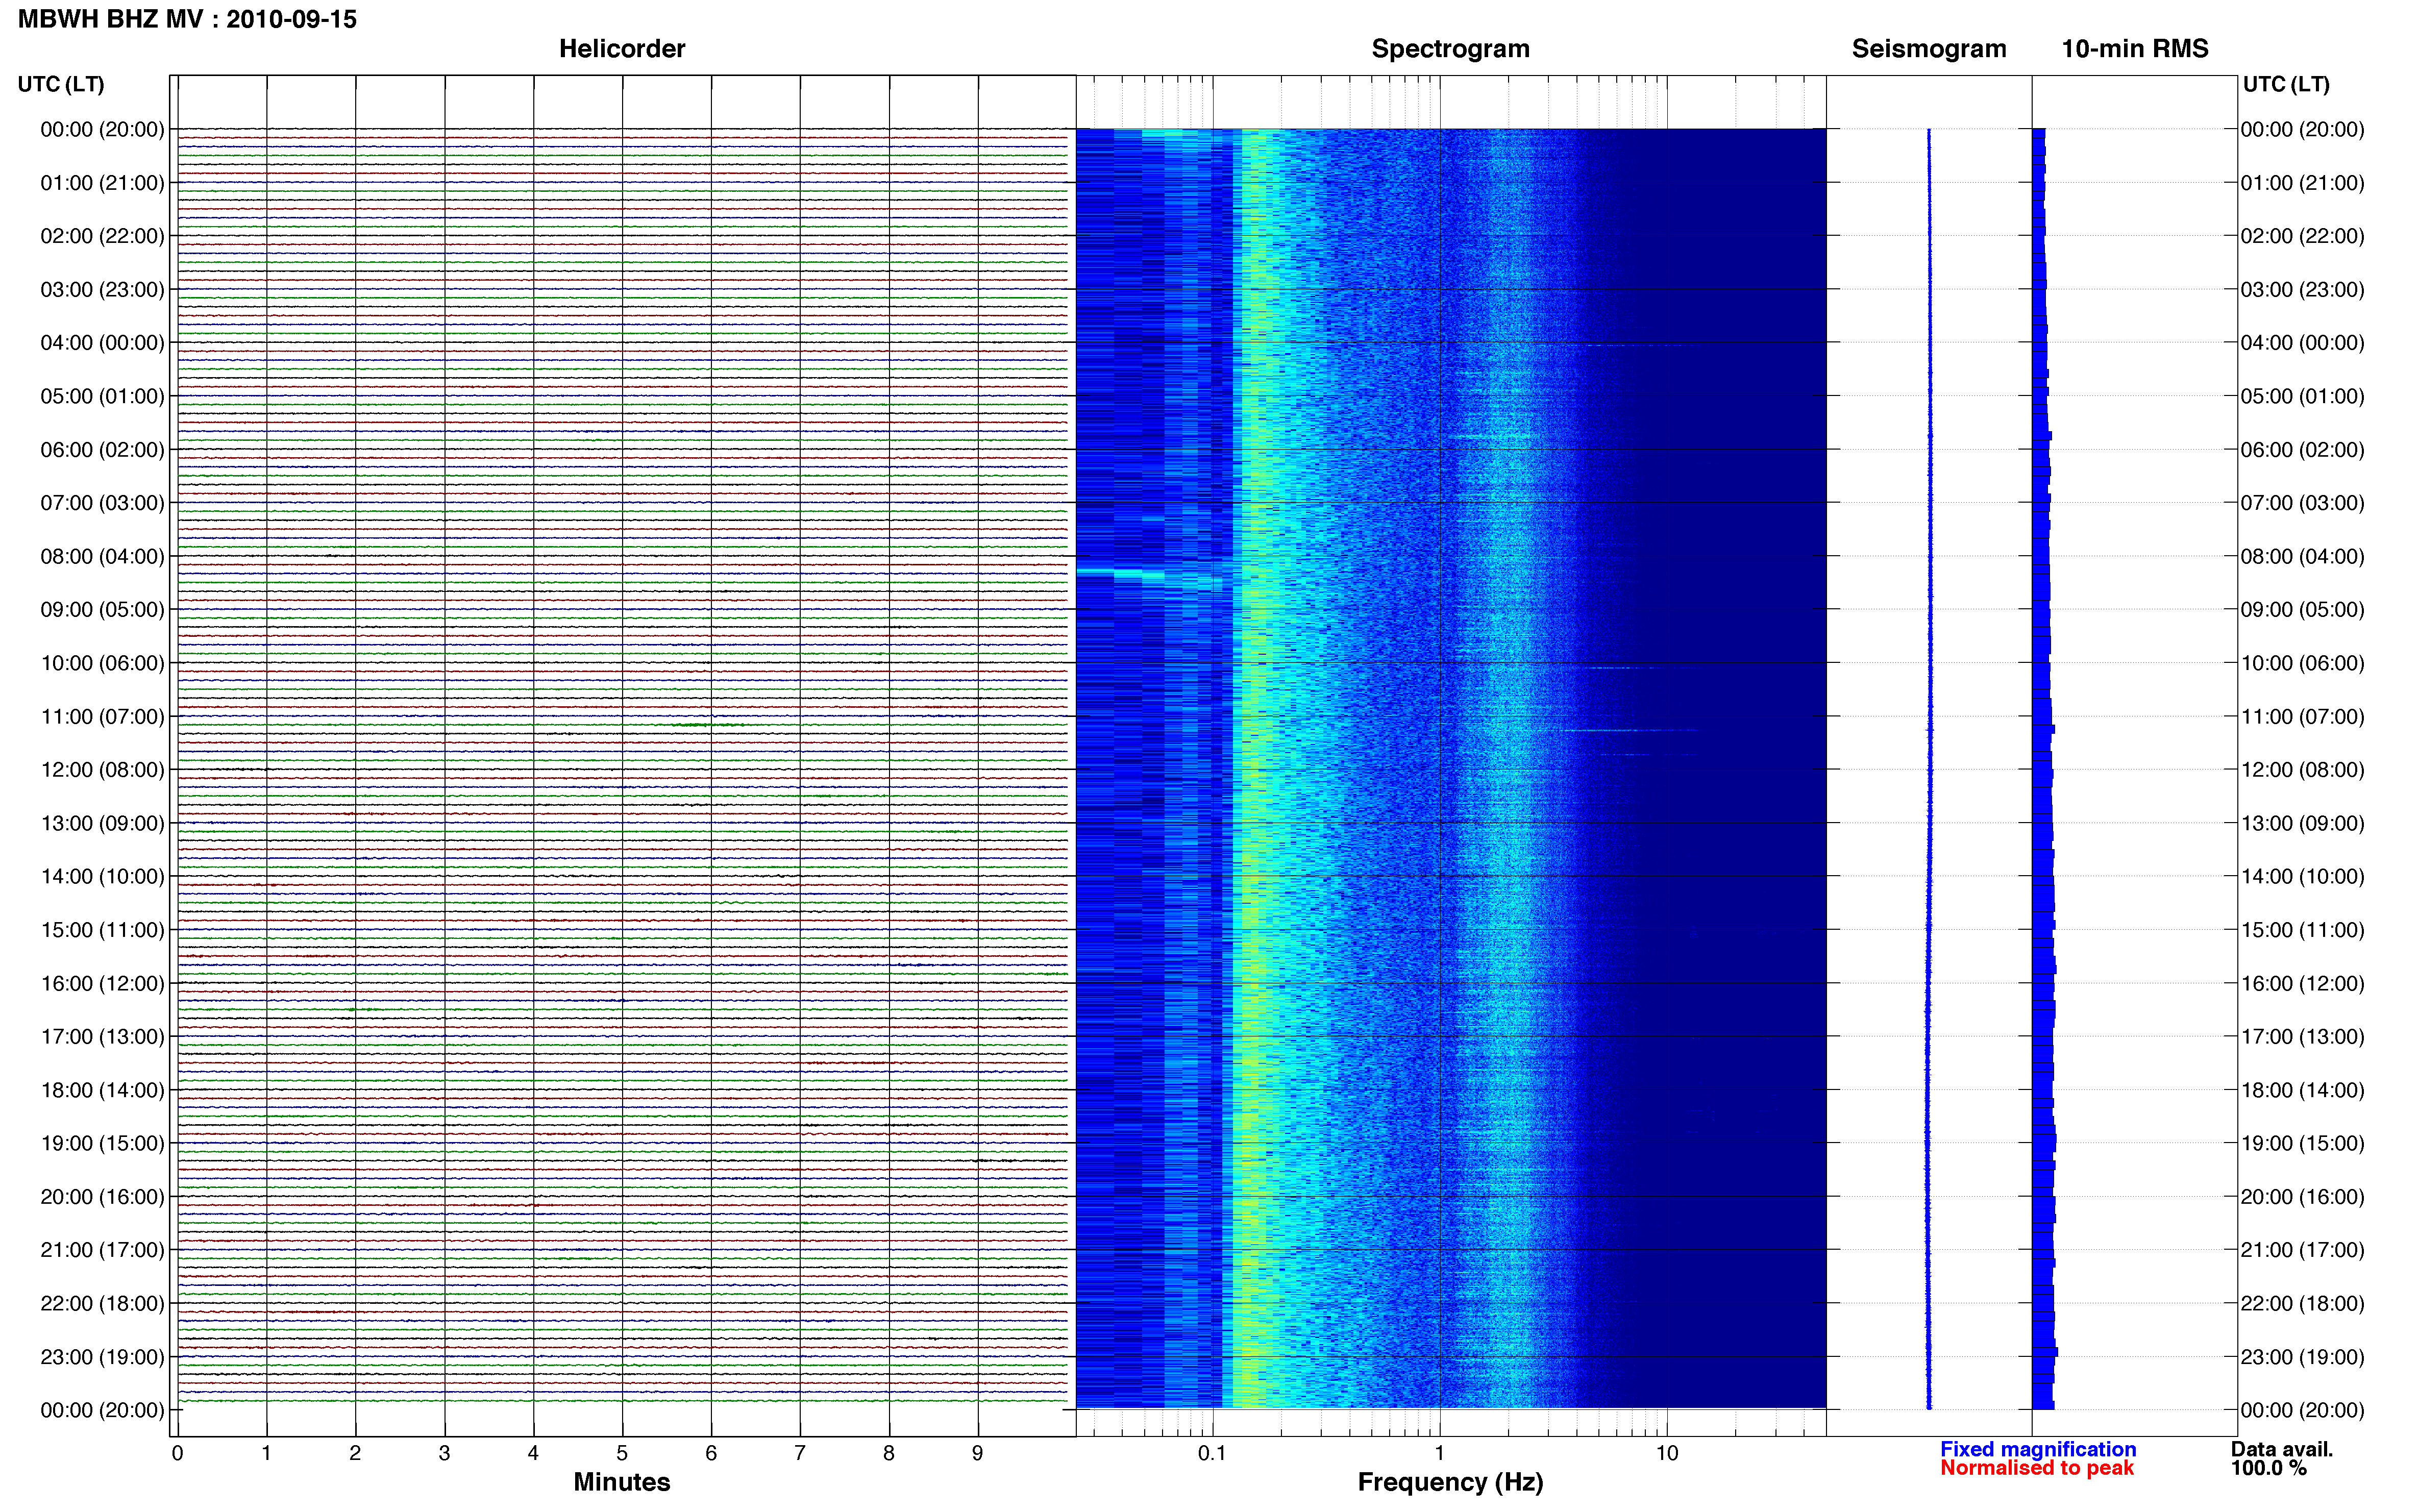Click "07:00 (03:00)" on the helicorder time axis
The image size is (2419, 1512).
tap(102, 503)
